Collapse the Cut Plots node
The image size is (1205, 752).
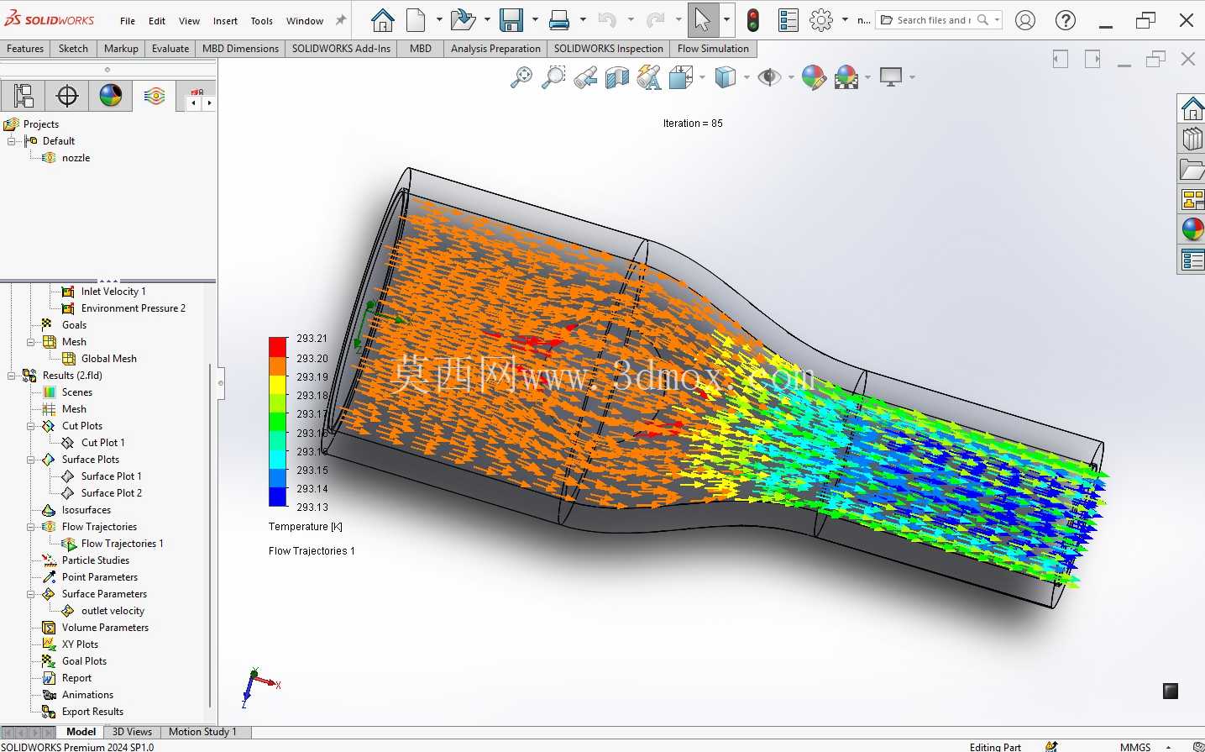(x=31, y=426)
